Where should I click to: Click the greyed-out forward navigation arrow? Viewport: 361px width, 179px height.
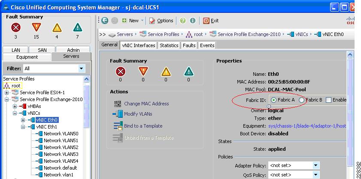[x=115, y=21]
